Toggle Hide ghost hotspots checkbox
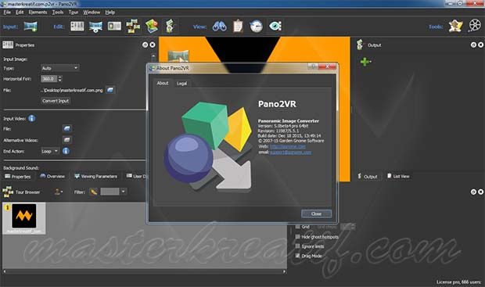The height and width of the screenshot is (287, 485). coord(297,237)
